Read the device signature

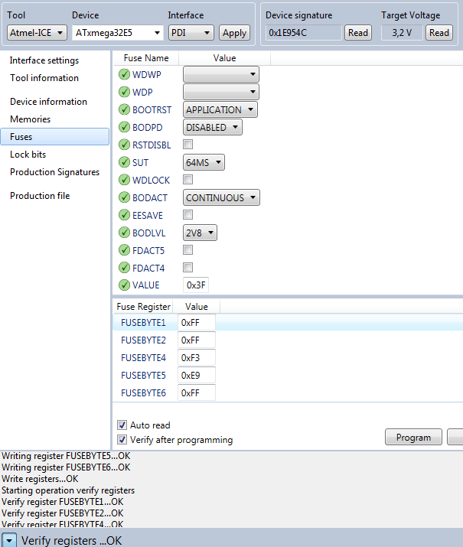[x=358, y=33]
